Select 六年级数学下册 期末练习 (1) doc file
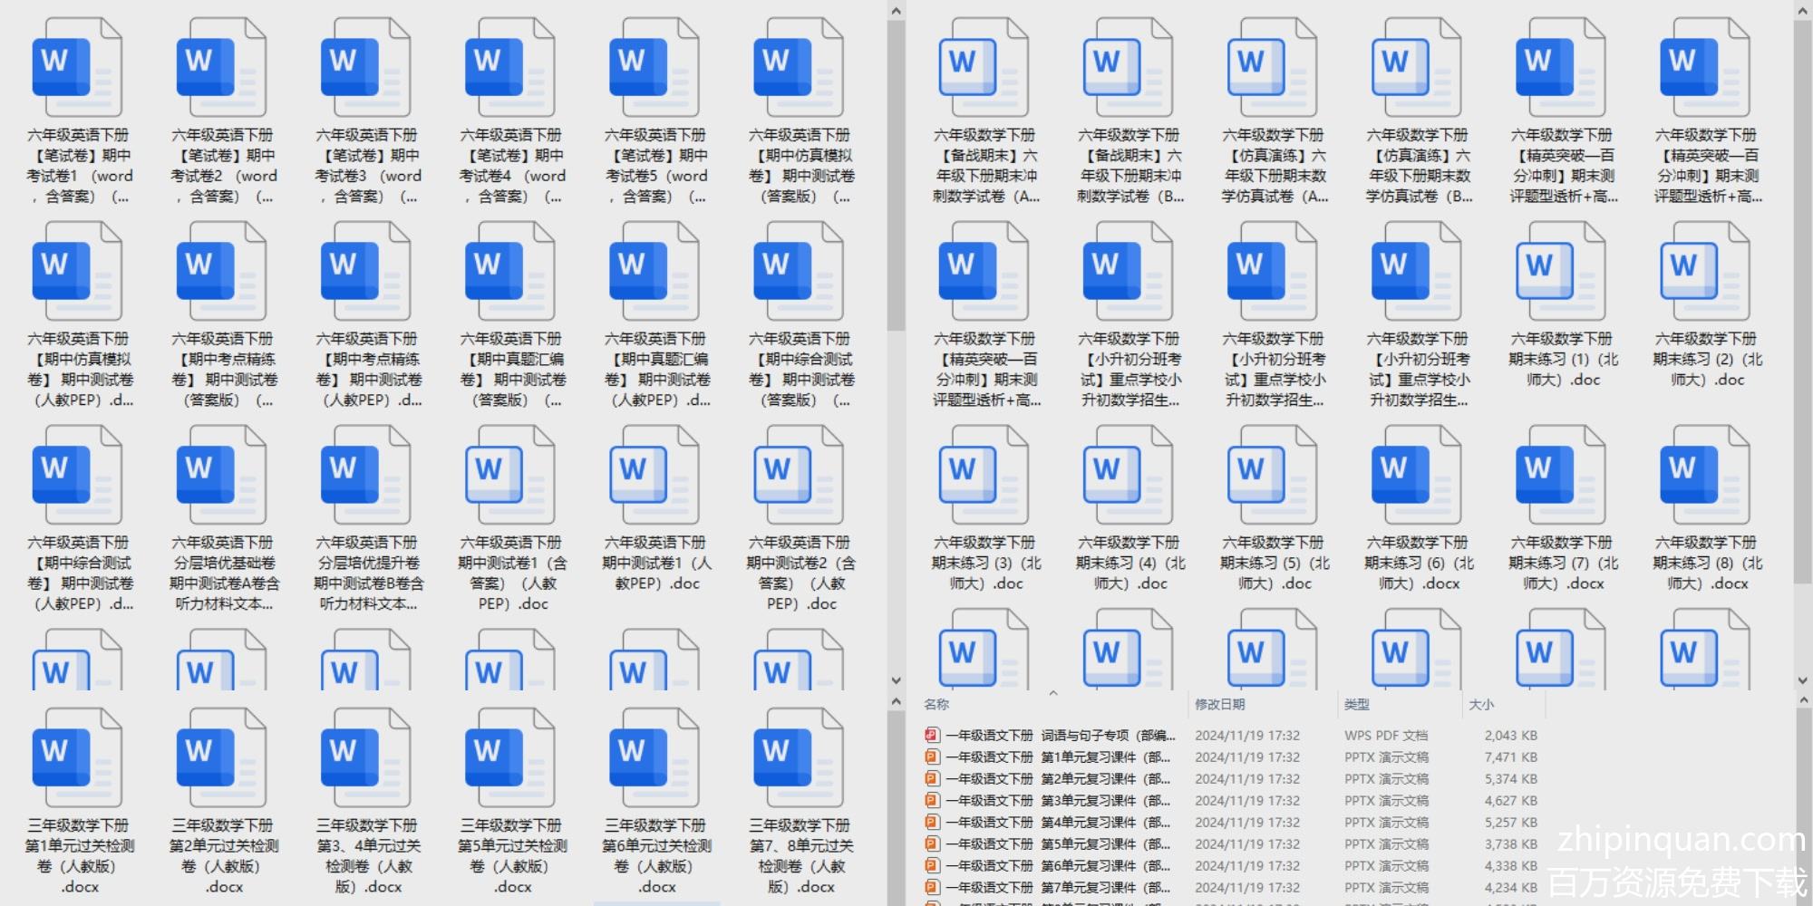Viewport: 1813px width, 906px height. click(x=1560, y=272)
